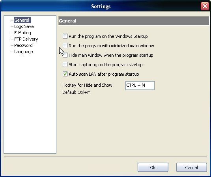Select General in the settings tree
The image size is (211, 177).
[x=22, y=20]
